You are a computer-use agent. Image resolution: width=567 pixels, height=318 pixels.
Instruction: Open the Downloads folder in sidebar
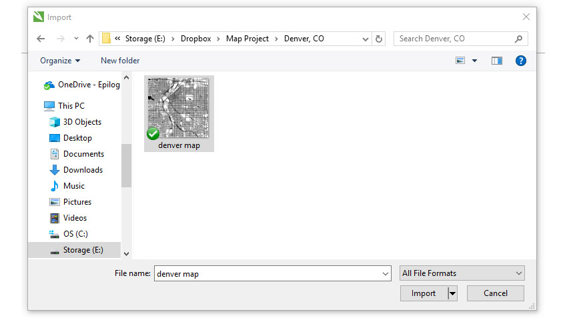(x=82, y=170)
